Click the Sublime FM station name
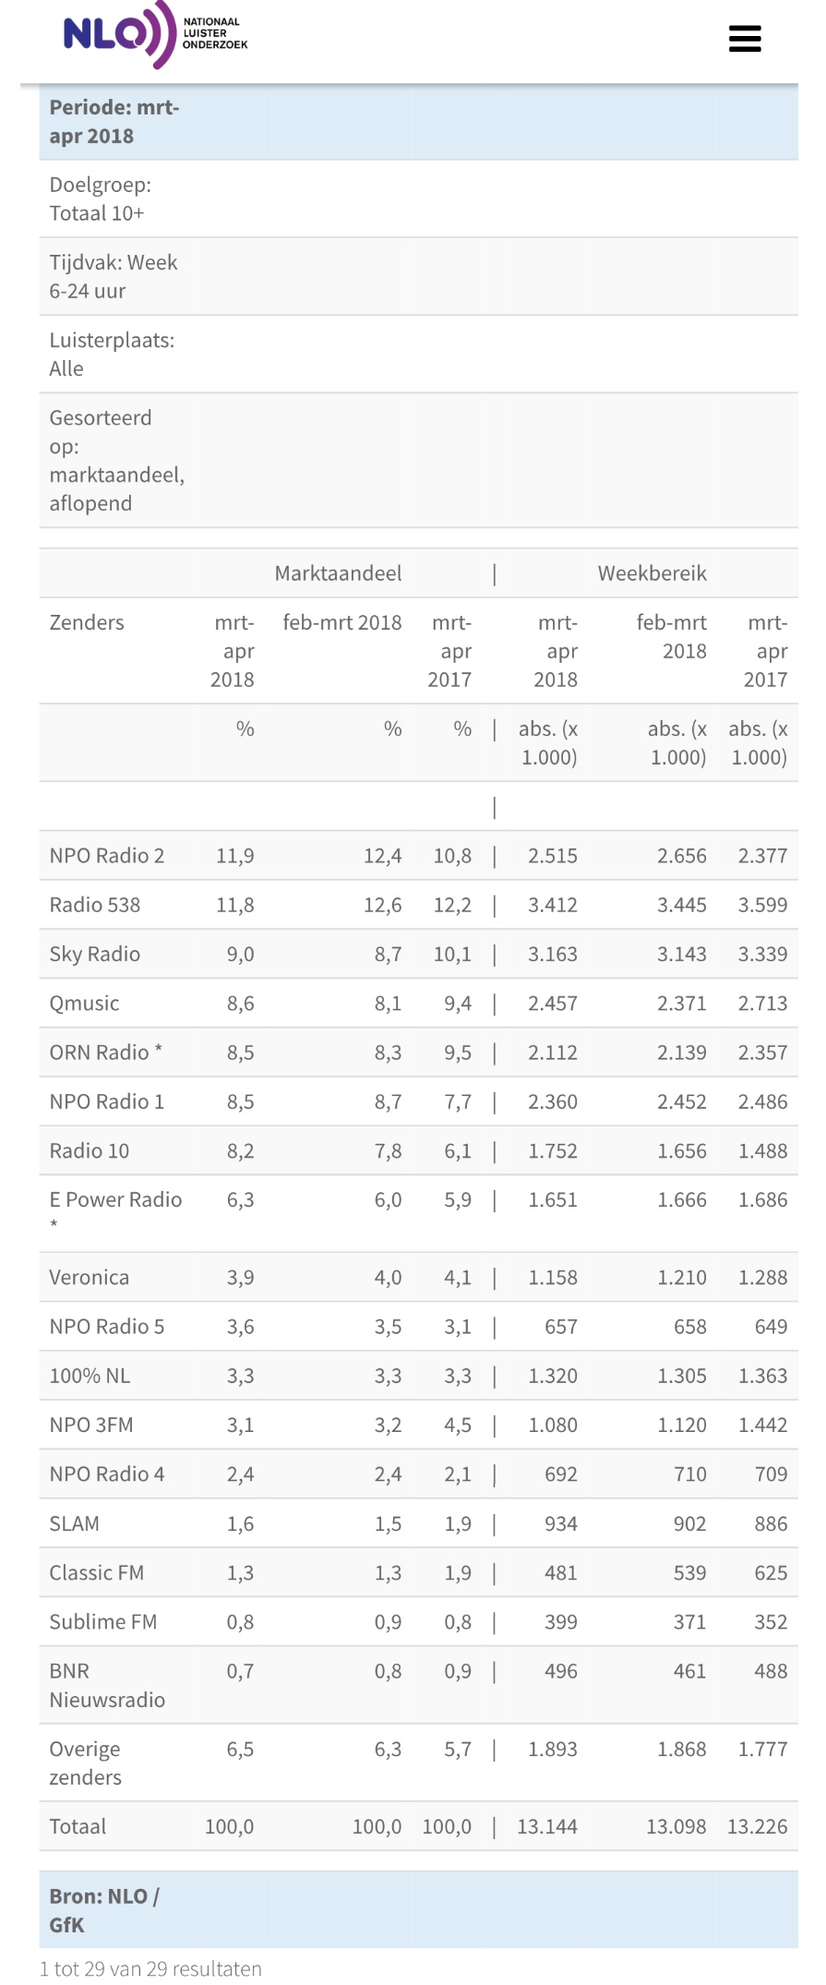Image resolution: width=826 pixels, height=1985 pixels. (103, 1622)
